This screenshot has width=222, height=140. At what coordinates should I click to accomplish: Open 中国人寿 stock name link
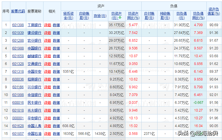[x=34, y=126]
